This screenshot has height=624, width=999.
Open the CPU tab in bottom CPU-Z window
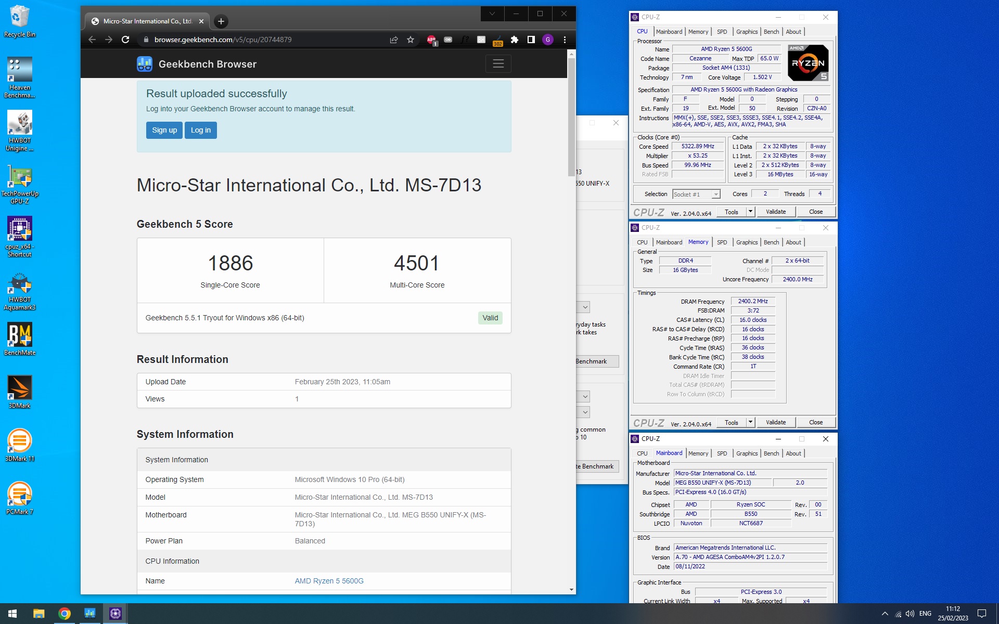tap(642, 453)
